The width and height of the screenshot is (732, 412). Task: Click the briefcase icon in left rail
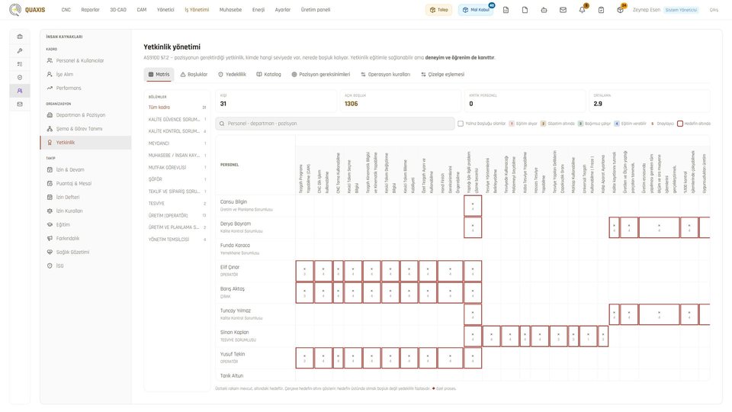point(20,37)
